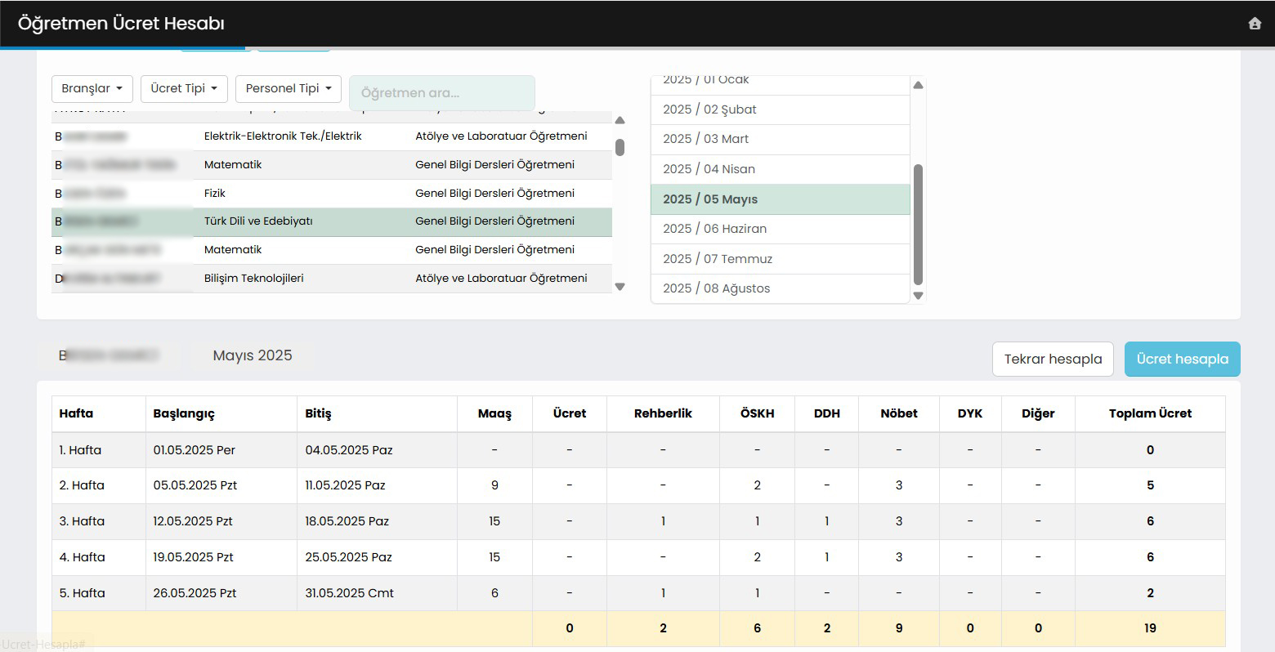
Task: Select month 2025 / 04 Nisan
Action: (780, 169)
